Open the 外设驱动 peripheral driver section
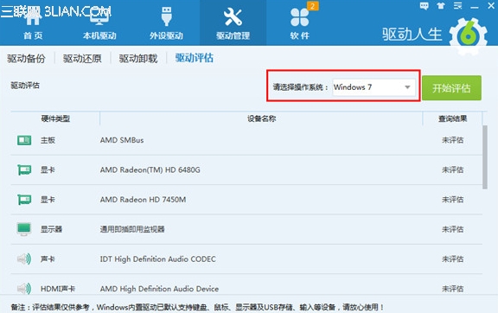This screenshot has width=498, height=313. pos(166,22)
